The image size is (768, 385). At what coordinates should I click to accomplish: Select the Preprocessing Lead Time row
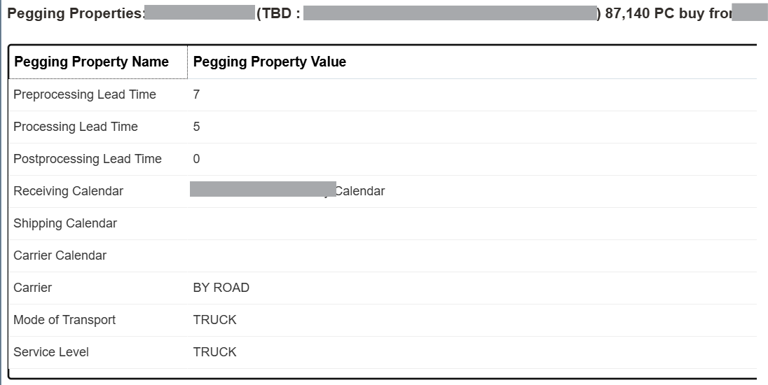[383, 94]
